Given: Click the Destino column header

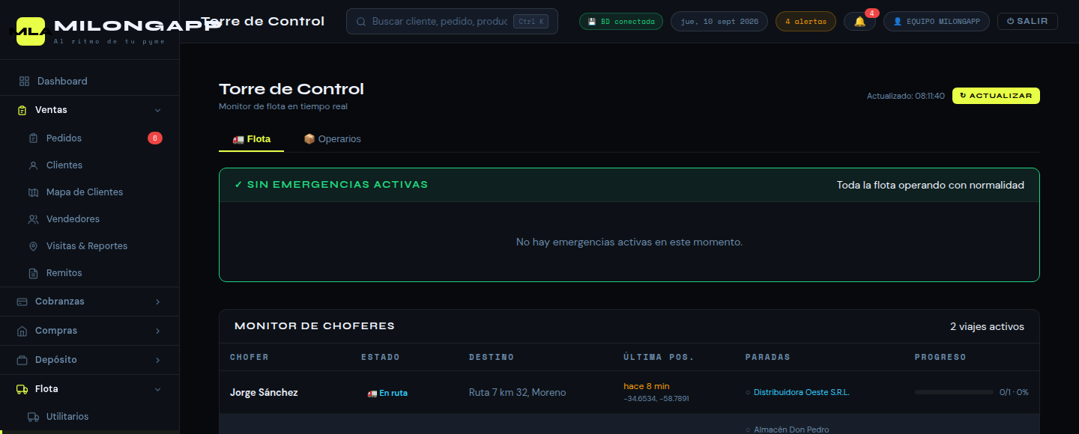Looking at the screenshot, I should pos(492,357).
